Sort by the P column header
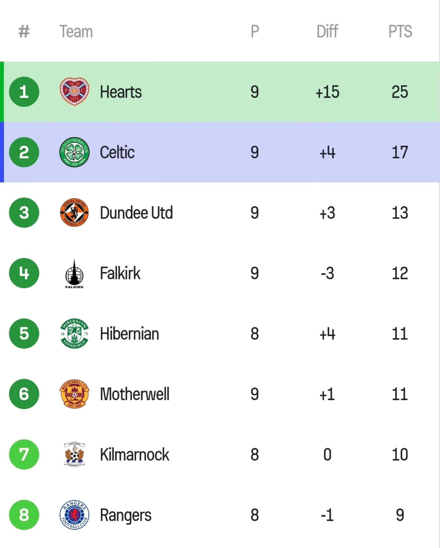Viewport: 440px width, 548px height. click(255, 31)
